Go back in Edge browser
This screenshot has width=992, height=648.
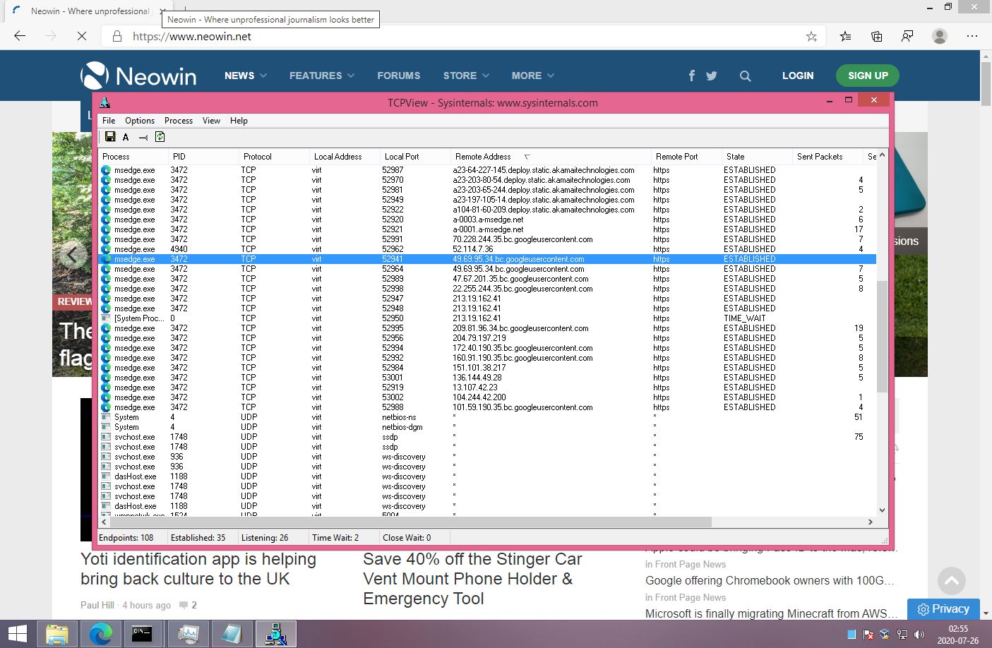click(20, 36)
